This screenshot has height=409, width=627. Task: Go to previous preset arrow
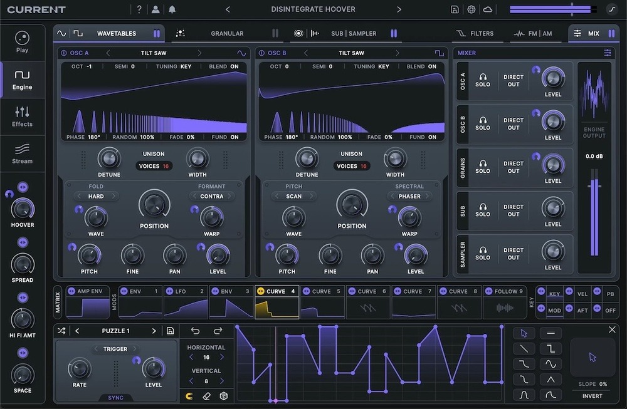(x=228, y=9)
